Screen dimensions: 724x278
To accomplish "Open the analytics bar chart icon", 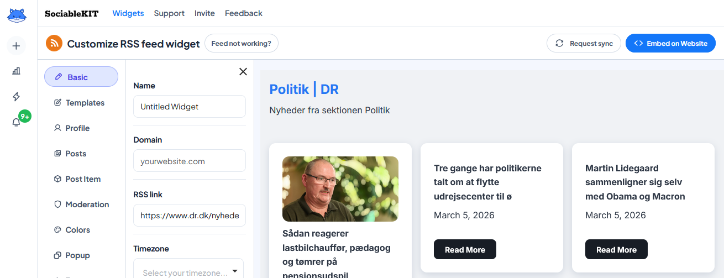I will coord(16,71).
